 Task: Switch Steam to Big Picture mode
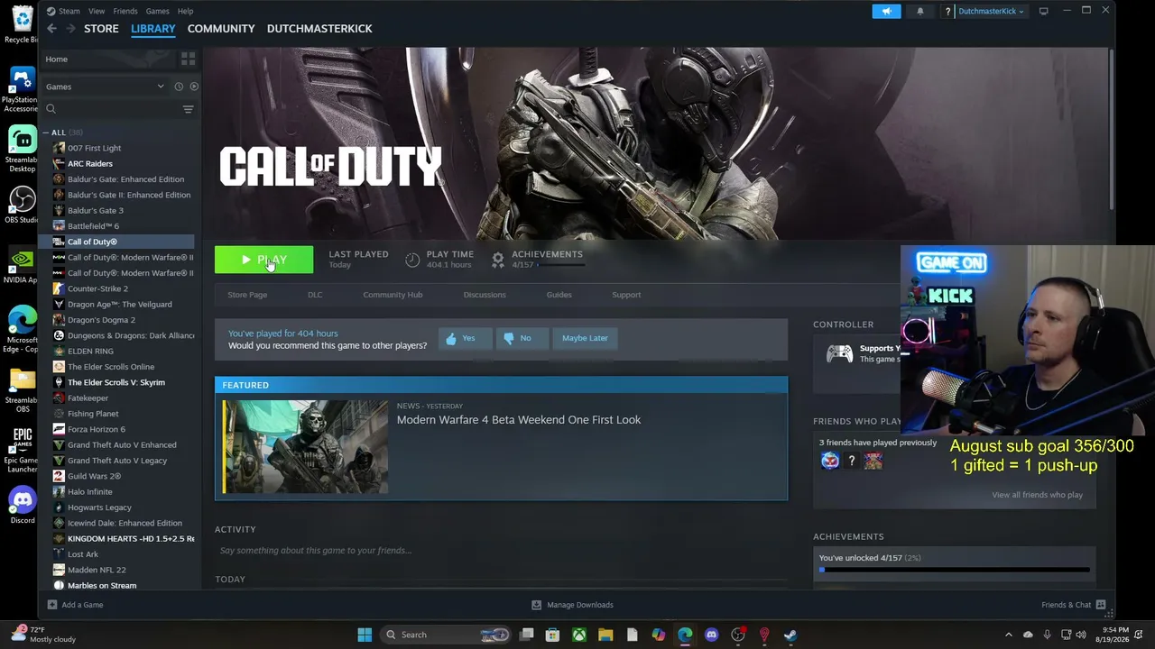1044,11
